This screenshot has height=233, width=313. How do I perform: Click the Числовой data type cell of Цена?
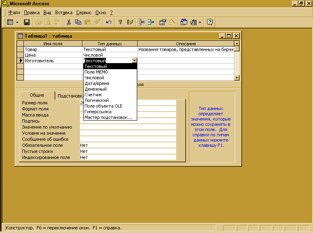[110, 55]
